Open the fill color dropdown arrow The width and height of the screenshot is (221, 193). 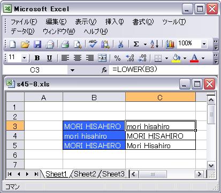pyautogui.click(x=185, y=58)
